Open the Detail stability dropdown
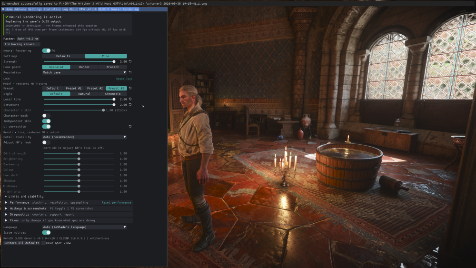The width and height of the screenshot is (476, 268). [x=84, y=137]
